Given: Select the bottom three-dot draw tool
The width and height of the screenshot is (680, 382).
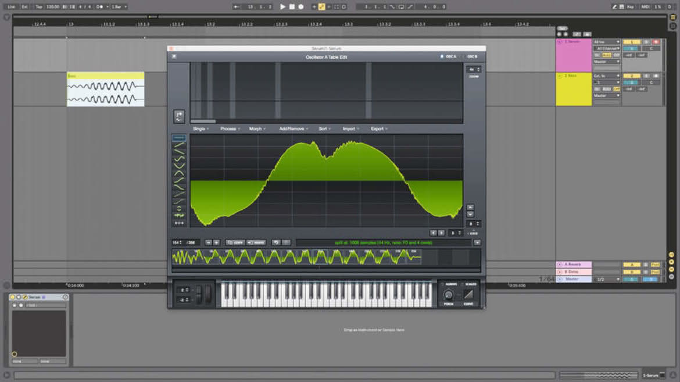Looking at the screenshot, I should tap(179, 223).
